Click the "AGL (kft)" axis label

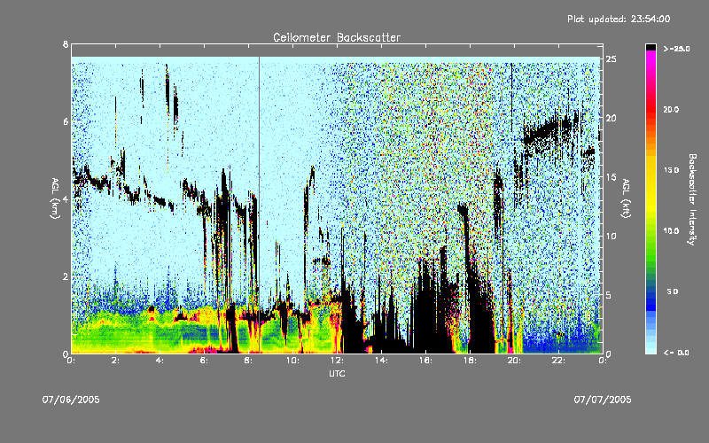[627, 198]
